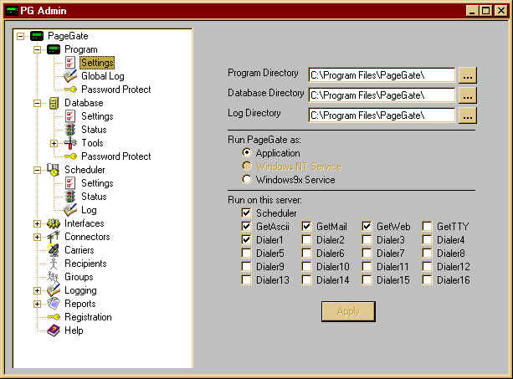Image resolution: width=513 pixels, height=379 pixels.
Task: Browse for the Program Directory folder
Action: click(x=468, y=75)
